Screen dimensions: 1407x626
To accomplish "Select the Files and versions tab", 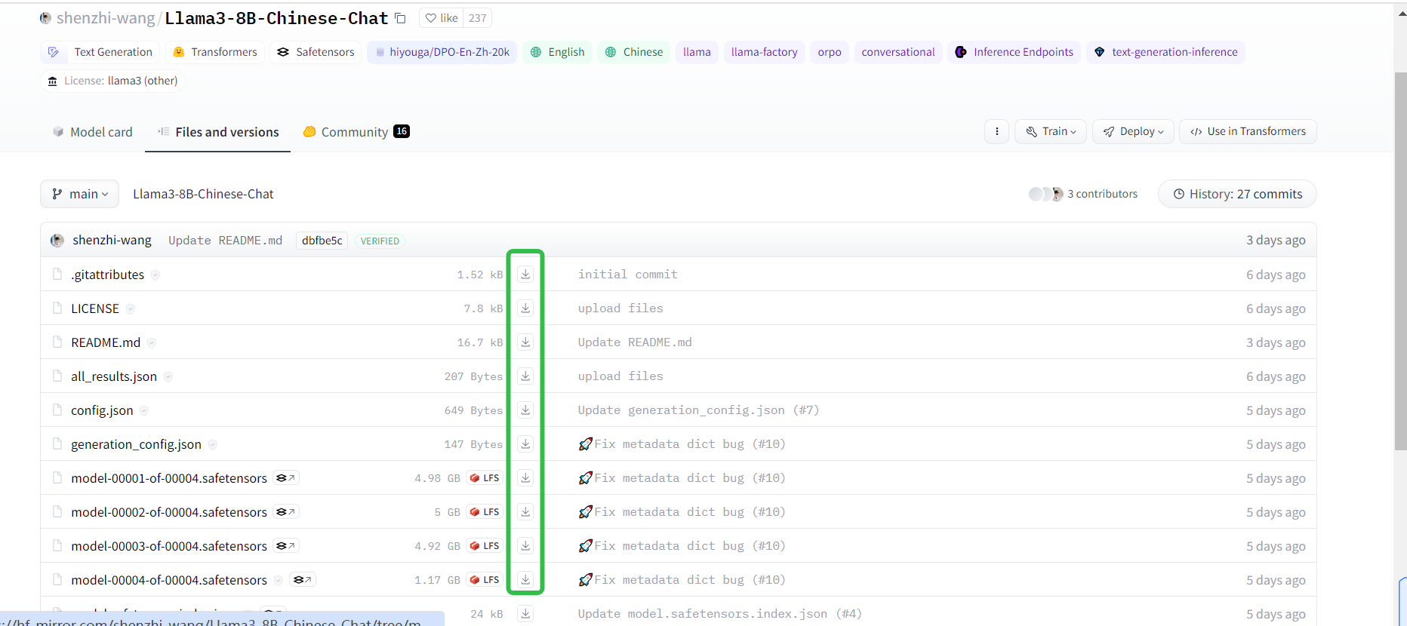I will pyautogui.click(x=218, y=132).
